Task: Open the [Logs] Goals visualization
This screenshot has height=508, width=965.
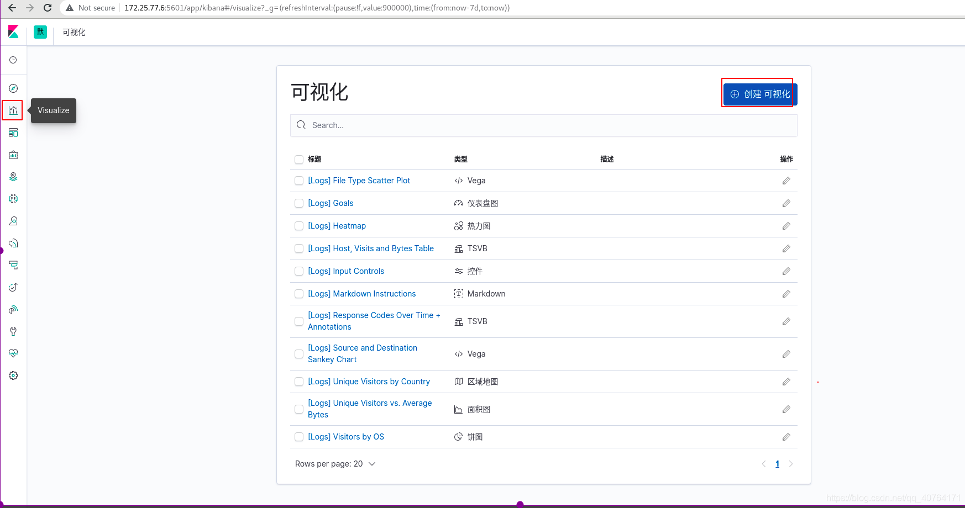Action: click(x=331, y=203)
